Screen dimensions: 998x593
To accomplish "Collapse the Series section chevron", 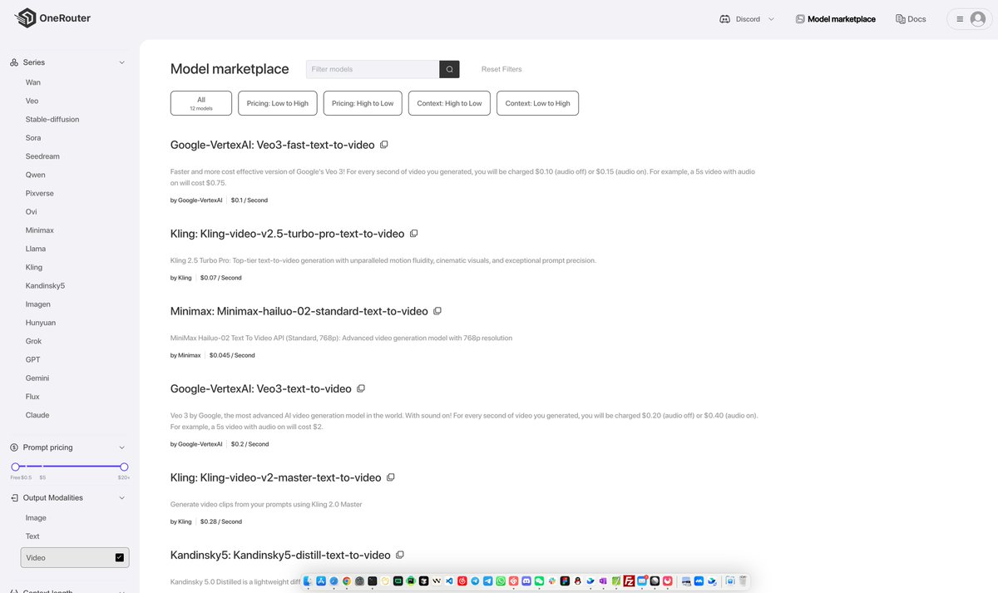I will point(121,62).
